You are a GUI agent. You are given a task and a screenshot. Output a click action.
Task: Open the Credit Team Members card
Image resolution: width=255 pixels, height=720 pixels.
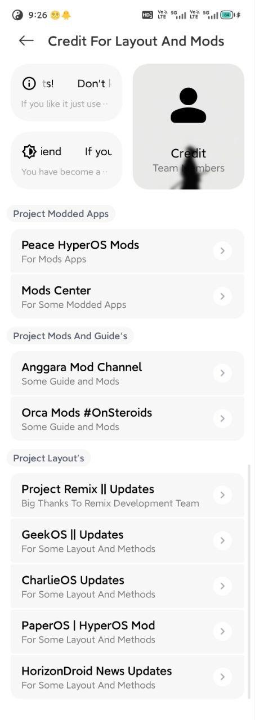coord(188,126)
